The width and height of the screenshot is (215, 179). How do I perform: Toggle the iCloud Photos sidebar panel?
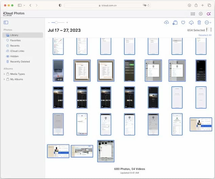pos(6,22)
